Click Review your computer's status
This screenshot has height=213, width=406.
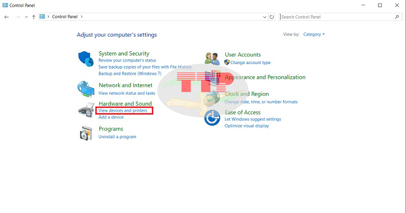127,60
